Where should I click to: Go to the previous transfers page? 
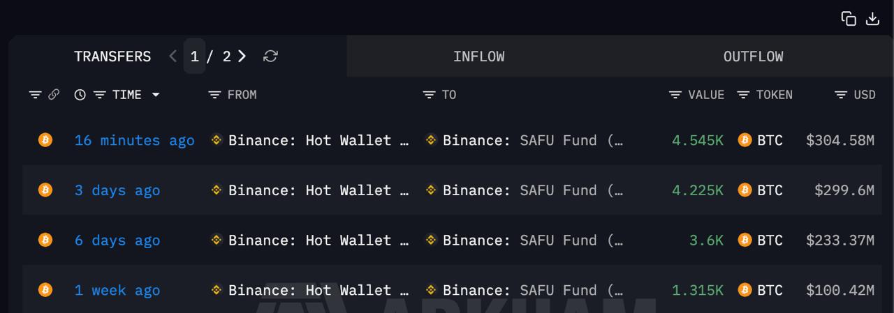tap(173, 56)
